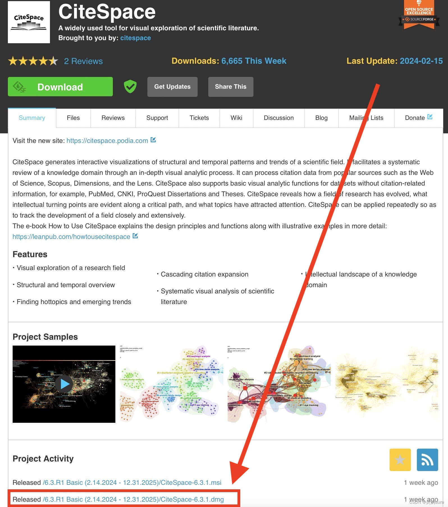Image resolution: width=448 pixels, height=507 pixels.
Task: Open the yellow landscape sample thumbnail
Action: (387, 384)
